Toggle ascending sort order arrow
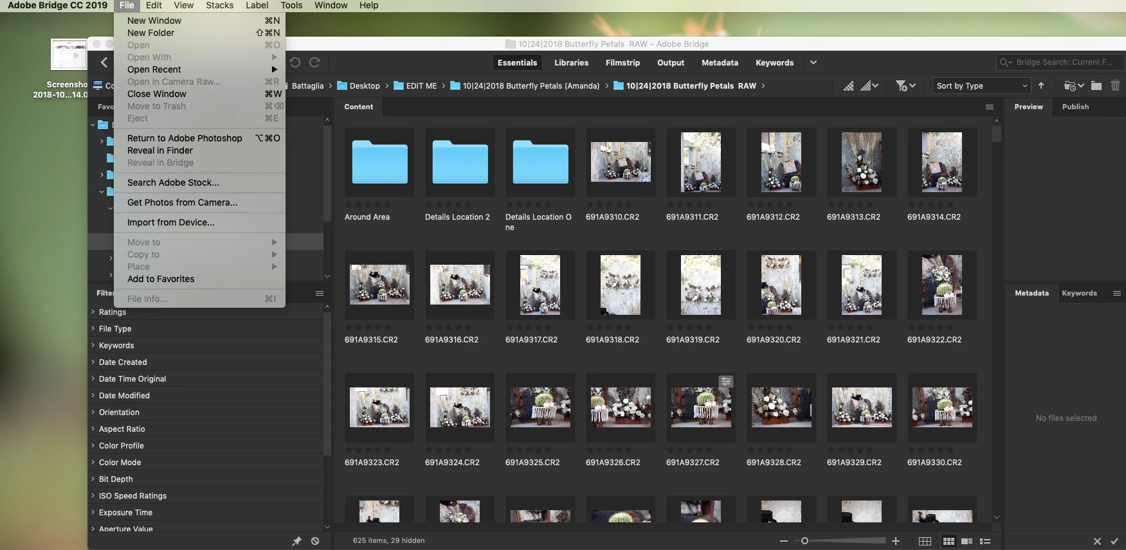Image resolution: width=1126 pixels, height=550 pixels. 1041,85
